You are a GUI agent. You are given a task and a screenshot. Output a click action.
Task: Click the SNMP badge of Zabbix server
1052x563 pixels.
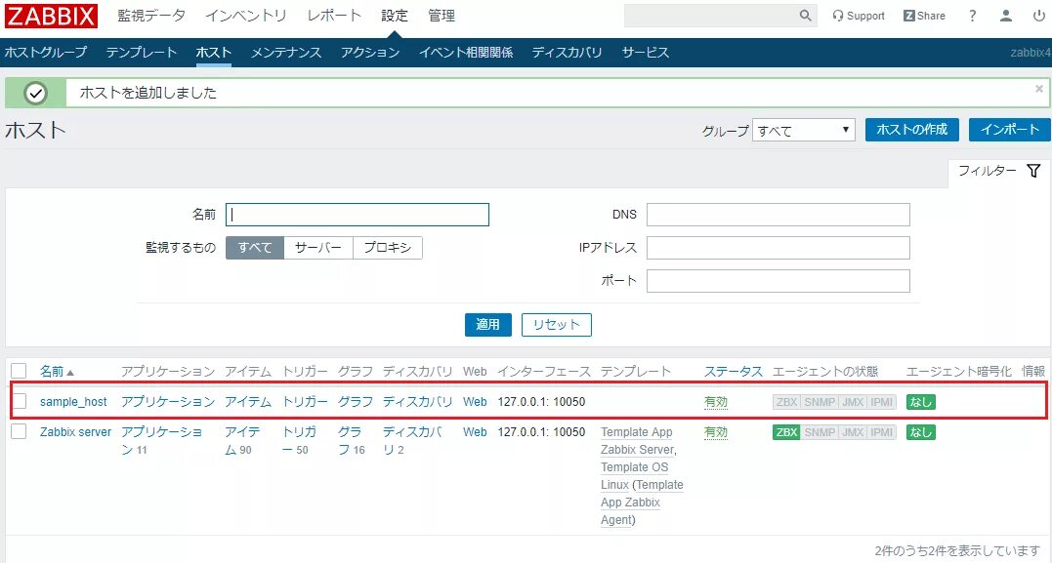coord(820,432)
